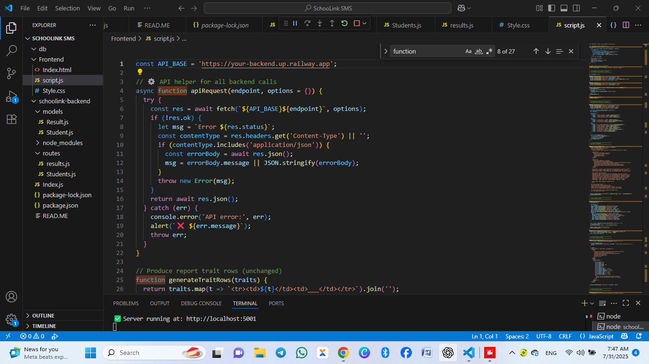Enable regular expression search in find

[489, 51]
